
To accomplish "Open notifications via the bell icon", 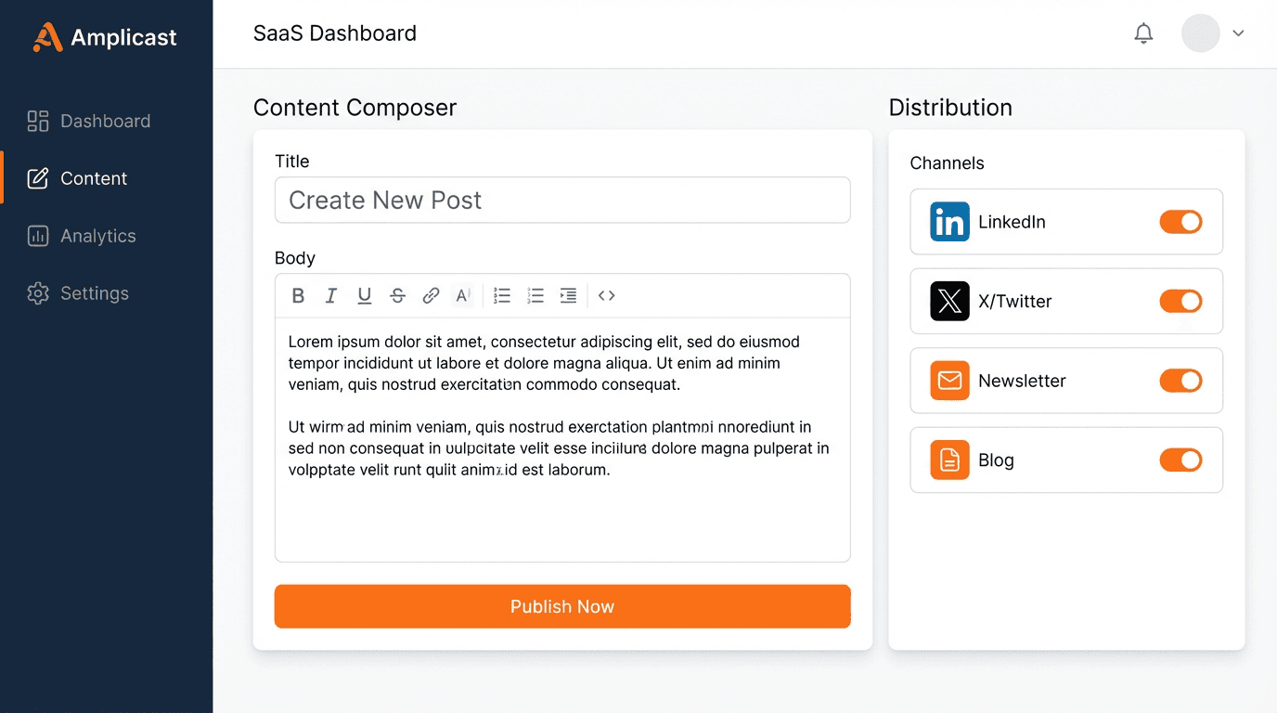I will (1143, 32).
